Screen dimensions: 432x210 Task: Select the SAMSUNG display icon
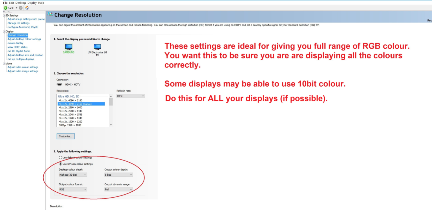[x=69, y=47]
